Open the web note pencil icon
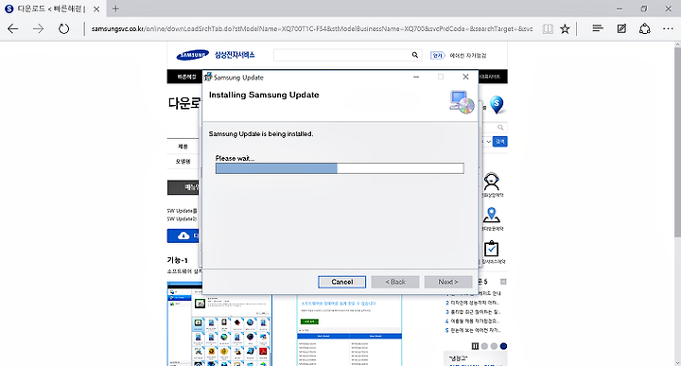This screenshot has width=681, height=366. pos(621,28)
